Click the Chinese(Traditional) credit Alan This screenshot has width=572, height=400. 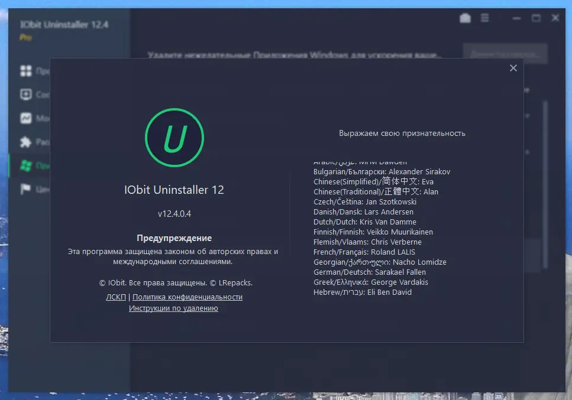pyautogui.click(x=376, y=191)
